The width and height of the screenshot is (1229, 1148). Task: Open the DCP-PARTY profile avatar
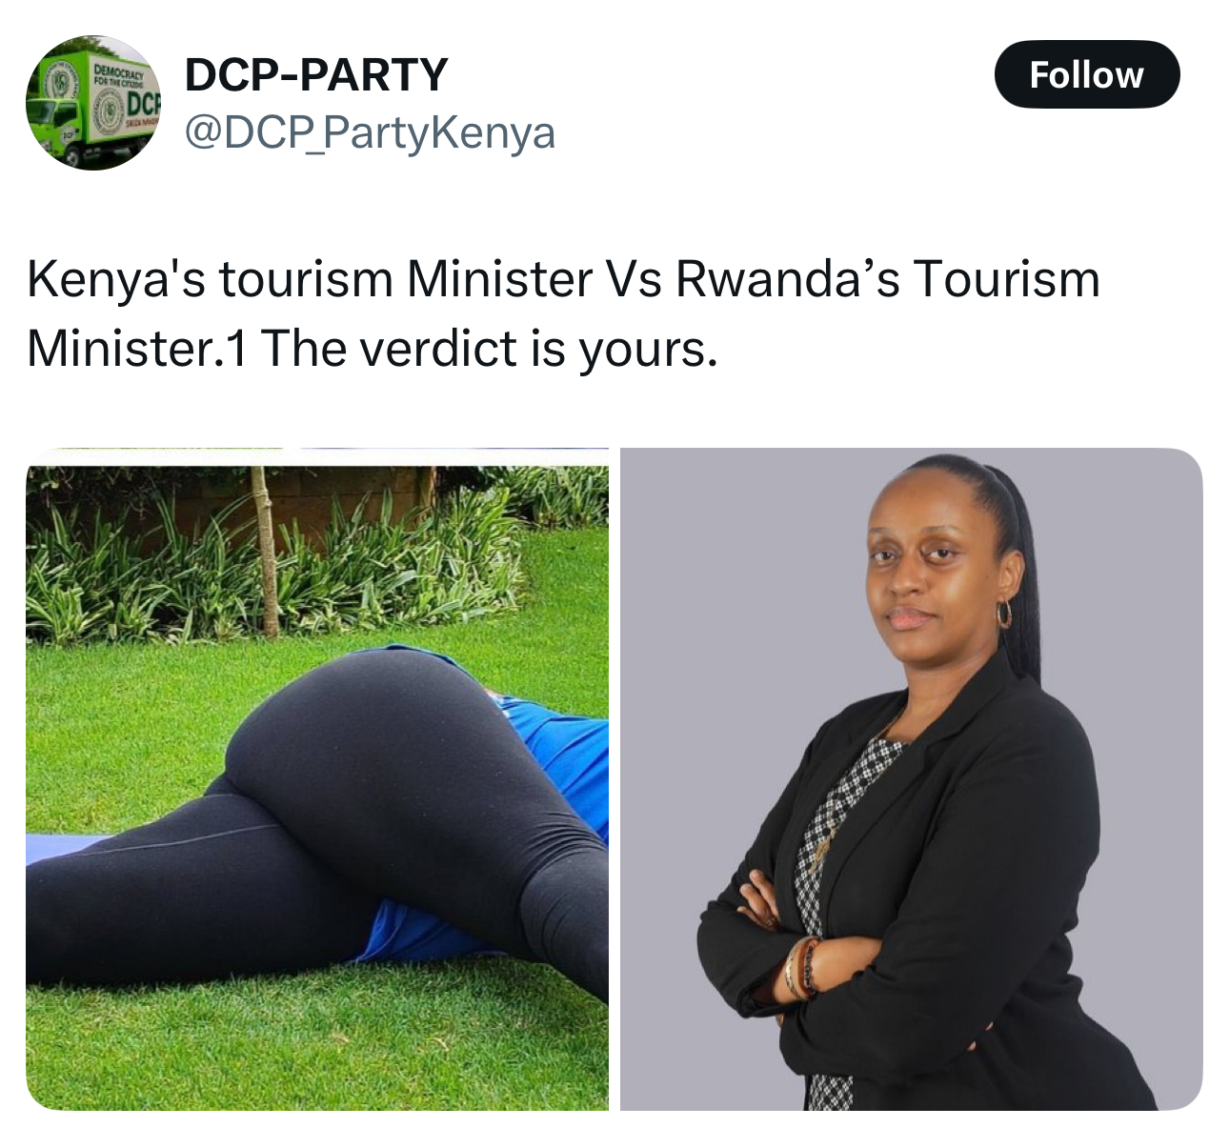(x=93, y=103)
